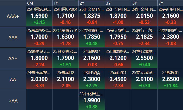The width and height of the screenshot is (183, 110).
Task: Click the AA+ rating row label
Action: tap(13, 58)
